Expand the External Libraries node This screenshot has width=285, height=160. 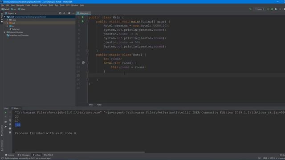(5, 32)
